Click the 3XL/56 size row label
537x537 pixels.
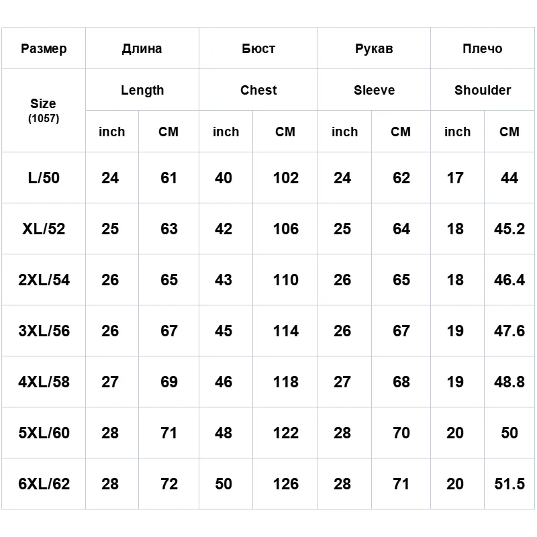pos(44,331)
